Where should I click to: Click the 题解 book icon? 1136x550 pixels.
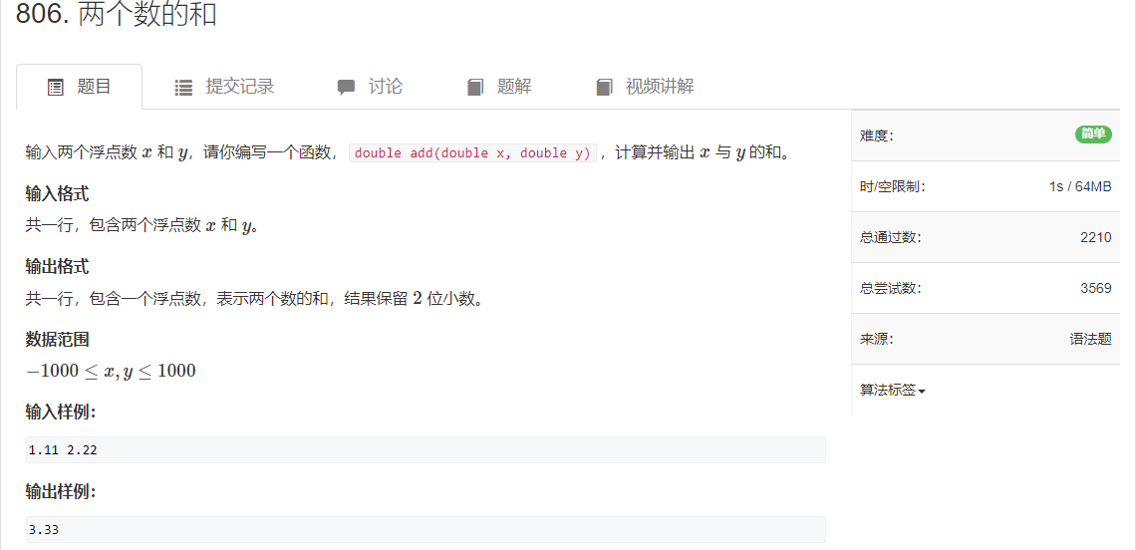point(475,88)
